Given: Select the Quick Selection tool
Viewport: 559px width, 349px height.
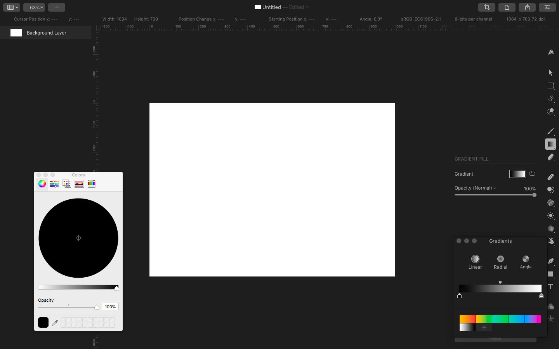Looking at the screenshot, I should coord(550,112).
